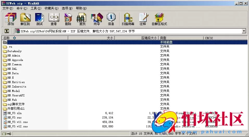This screenshot has width=249, height=137.
Task: Click the 解压到 (Extract to) toolbar icon
Action: pyautogui.click(x=25, y=19)
